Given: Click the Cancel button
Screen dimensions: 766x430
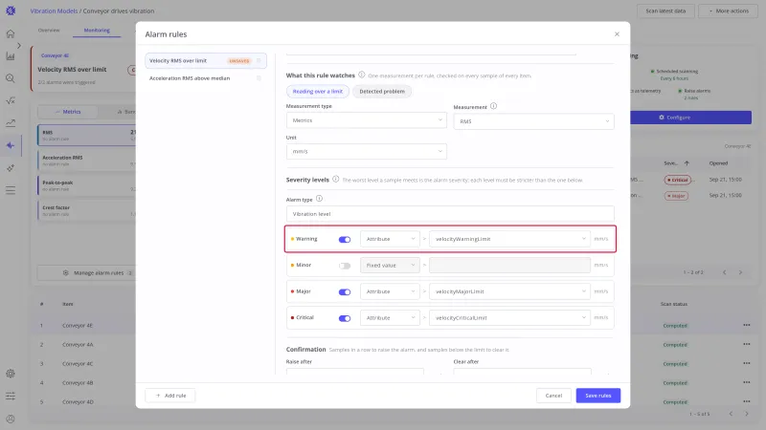Looking at the screenshot, I should point(553,396).
